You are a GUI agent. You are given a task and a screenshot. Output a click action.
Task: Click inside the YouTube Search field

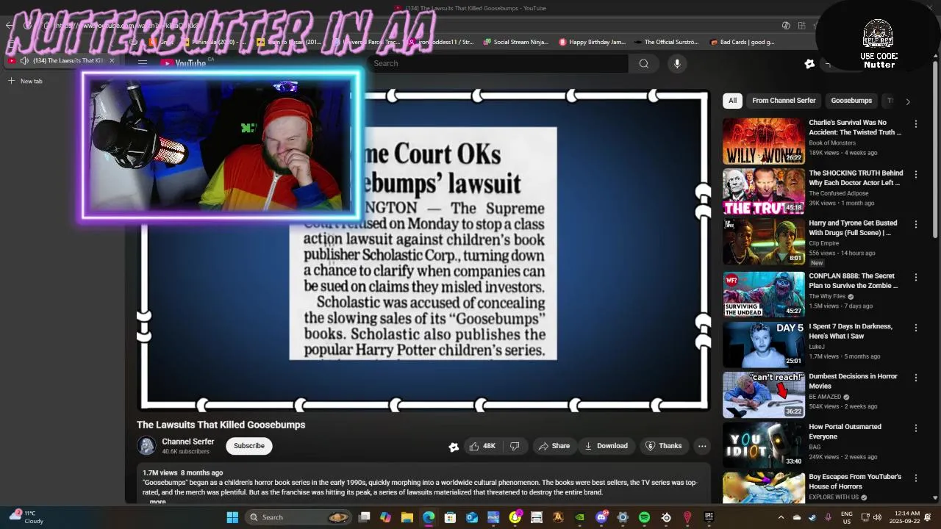point(498,63)
